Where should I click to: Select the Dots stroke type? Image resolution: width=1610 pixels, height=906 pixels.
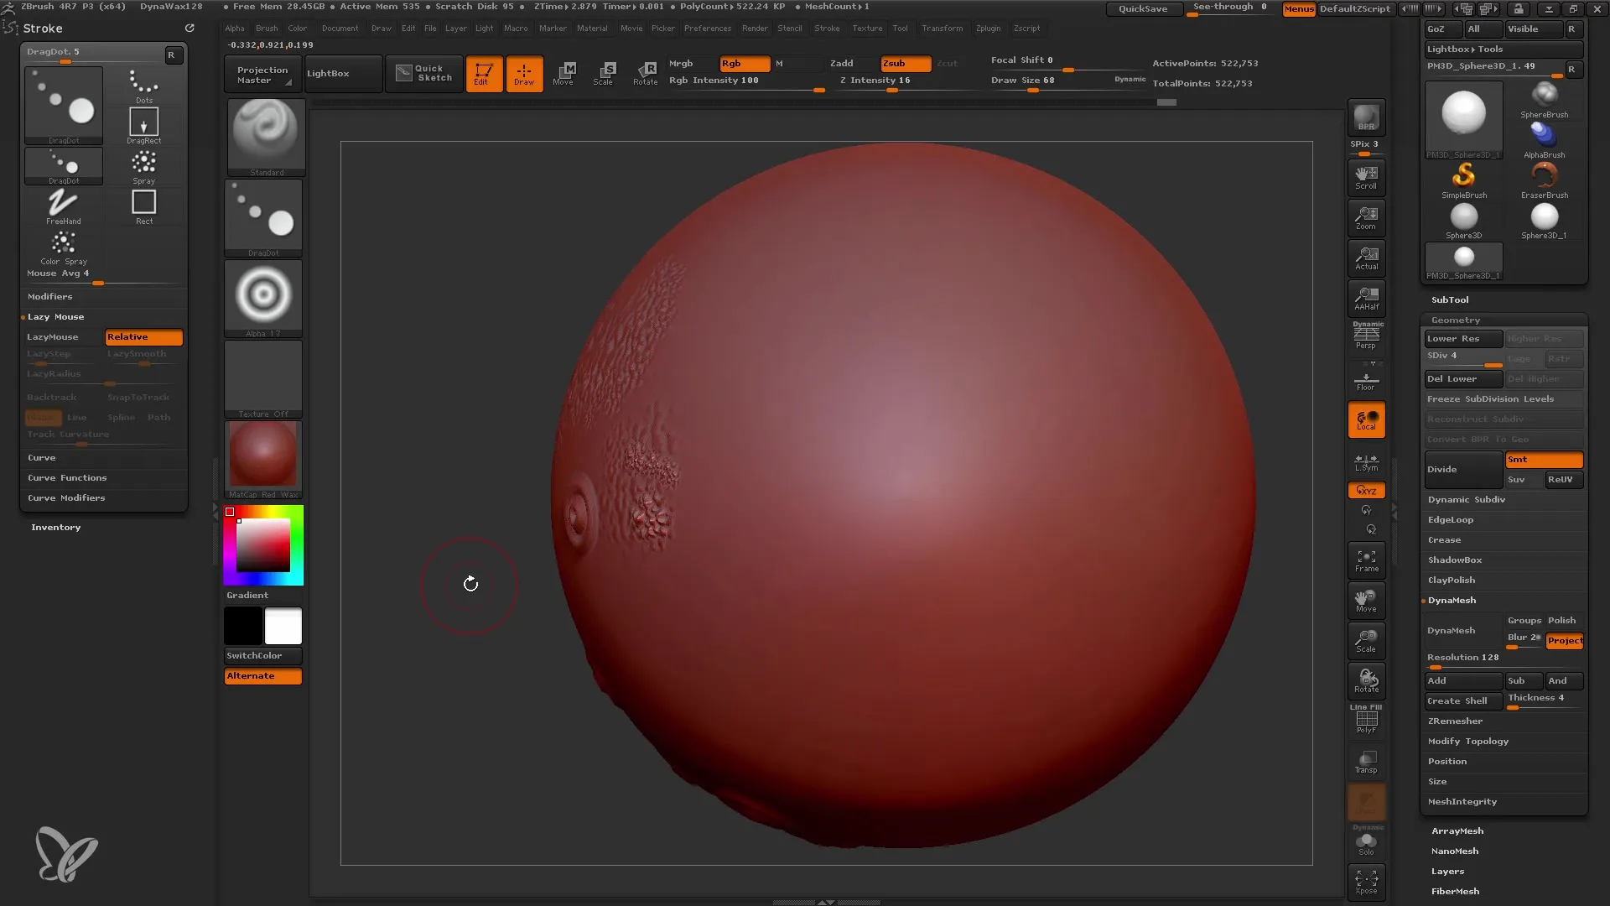(x=144, y=86)
